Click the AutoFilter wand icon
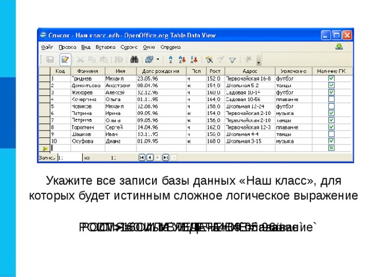This screenshot has width=370, height=277. [x=209, y=59]
